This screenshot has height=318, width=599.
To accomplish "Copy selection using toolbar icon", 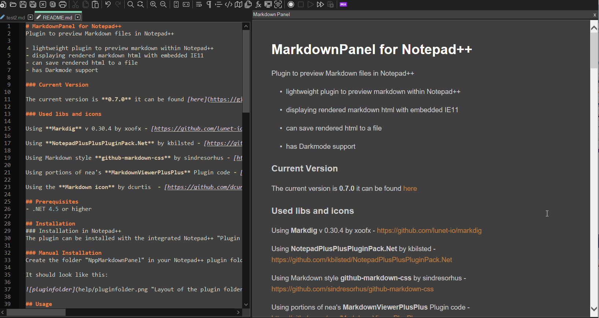I will pyautogui.click(x=85, y=4).
